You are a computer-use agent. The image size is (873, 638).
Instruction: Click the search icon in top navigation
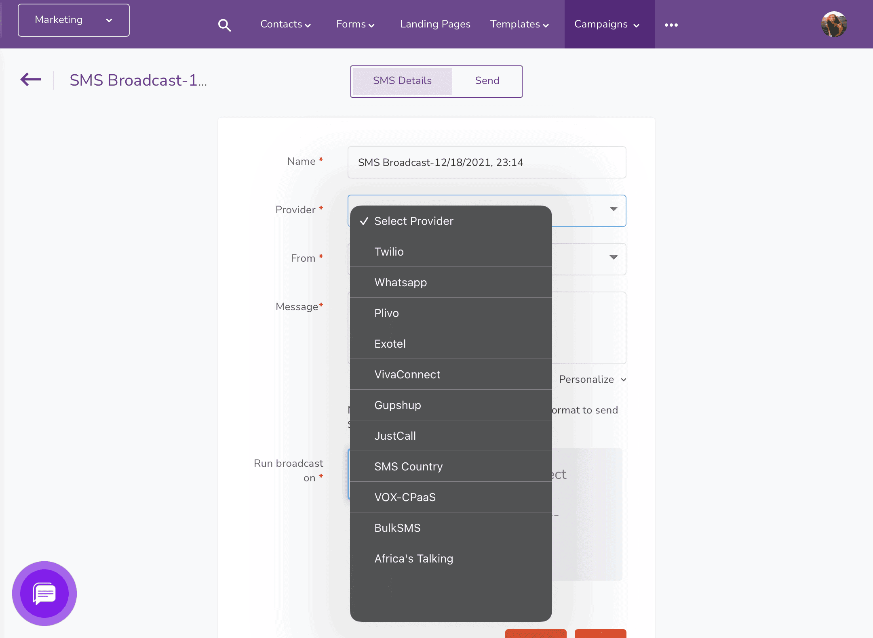(x=224, y=25)
